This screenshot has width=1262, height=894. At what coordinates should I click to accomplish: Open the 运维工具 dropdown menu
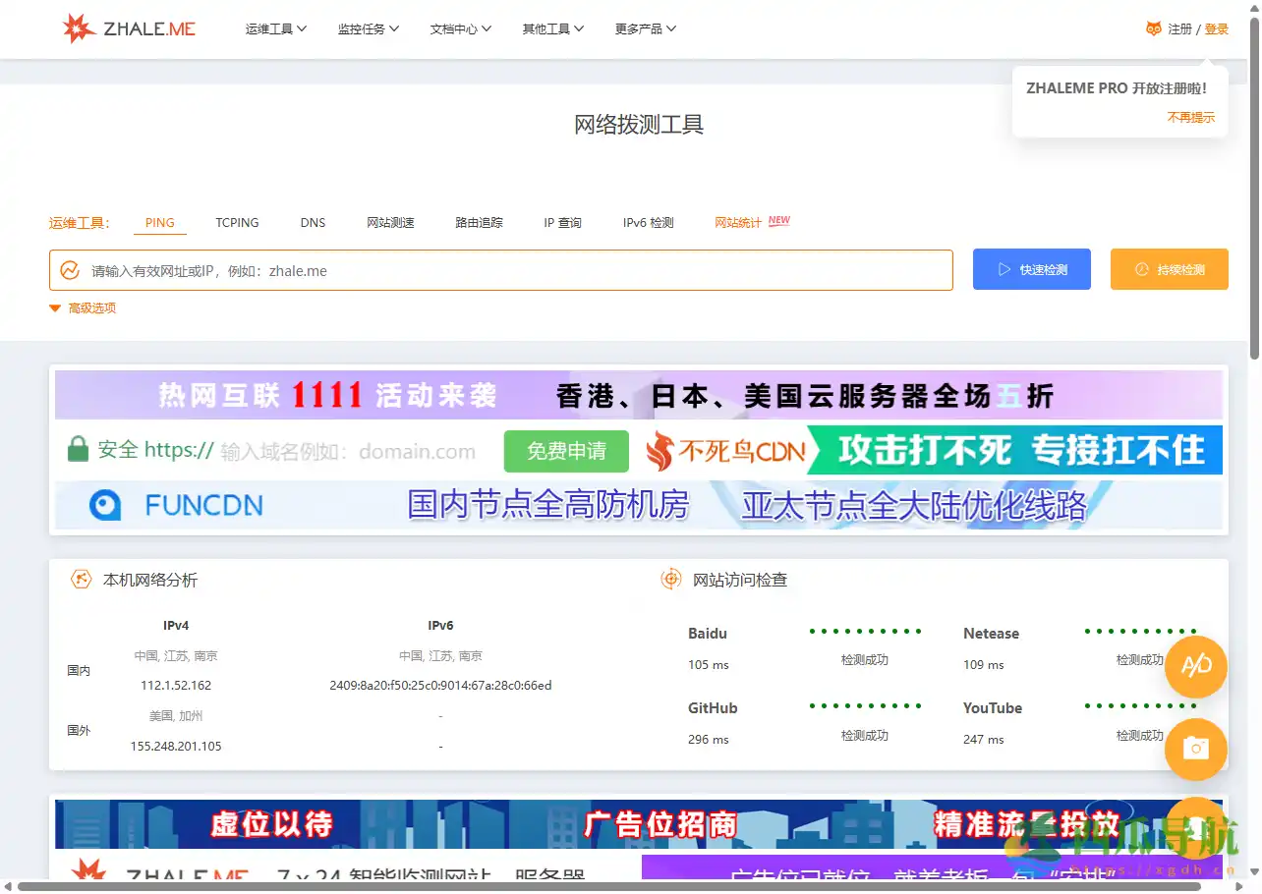tap(275, 28)
